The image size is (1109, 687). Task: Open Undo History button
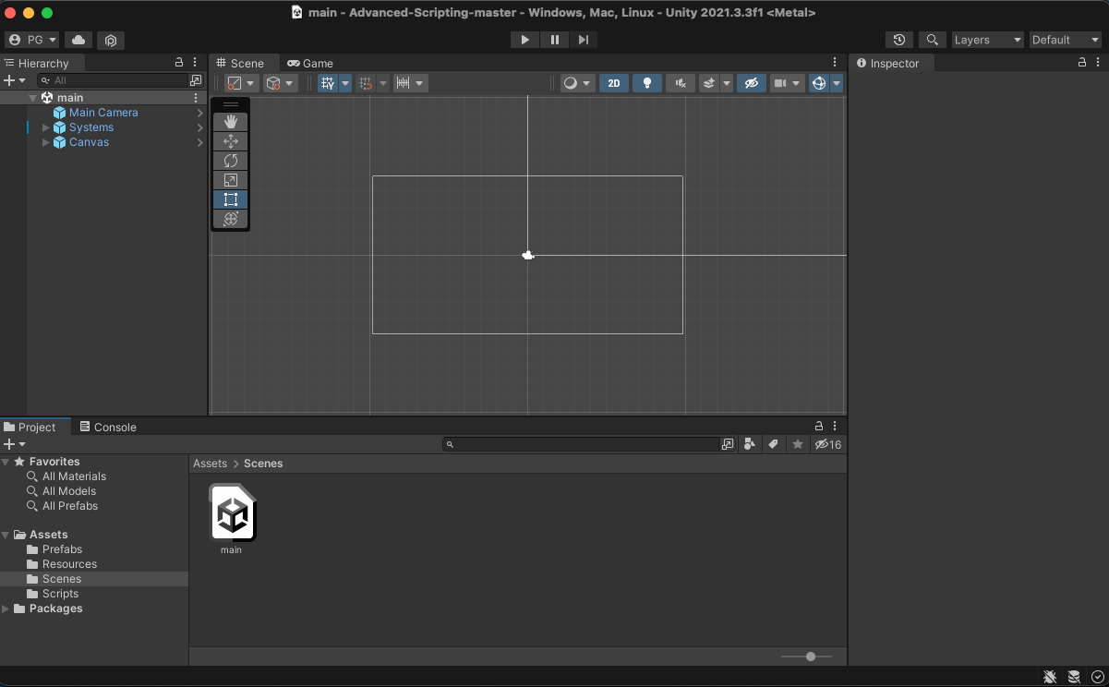[x=899, y=40]
